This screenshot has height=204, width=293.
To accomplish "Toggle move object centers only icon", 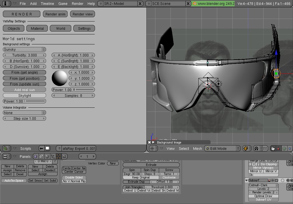I will pos(265,148).
